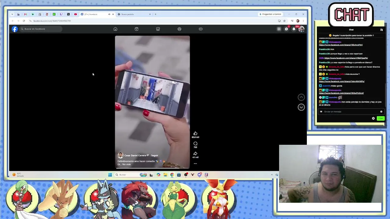Open the reel's three-dot options
The width and height of the screenshot is (390, 219).
pyautogui.click(x=195, y=164)
